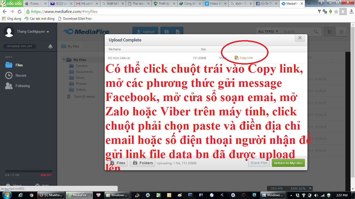This screenshot has width=355, height=199.
Task: Click the Folders button in upload dialog
Action: click(x=143, y=163)
